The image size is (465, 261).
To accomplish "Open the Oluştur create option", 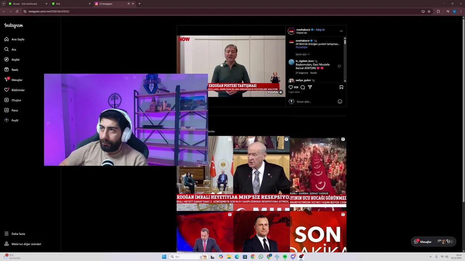I will [13, 100].
